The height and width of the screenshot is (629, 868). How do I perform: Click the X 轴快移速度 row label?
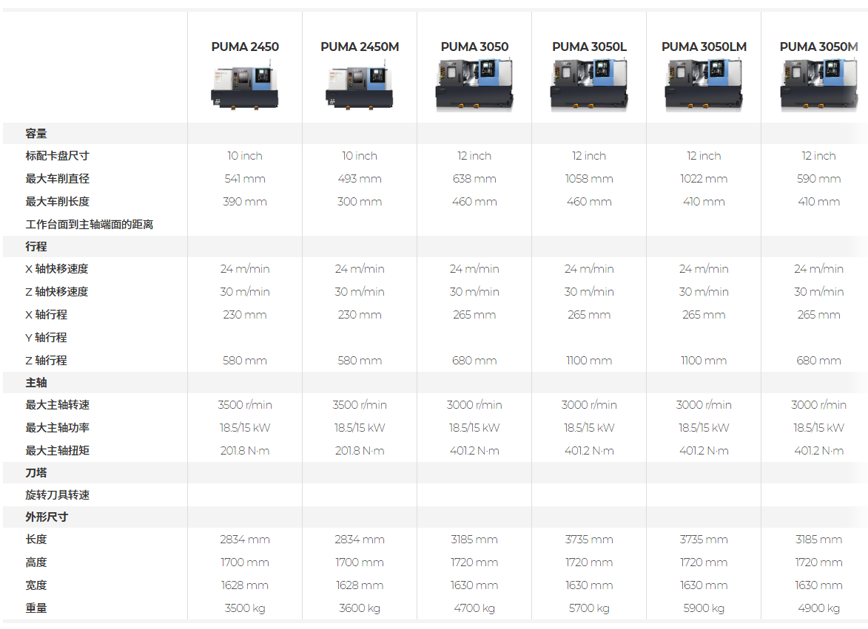pos(56,268)
